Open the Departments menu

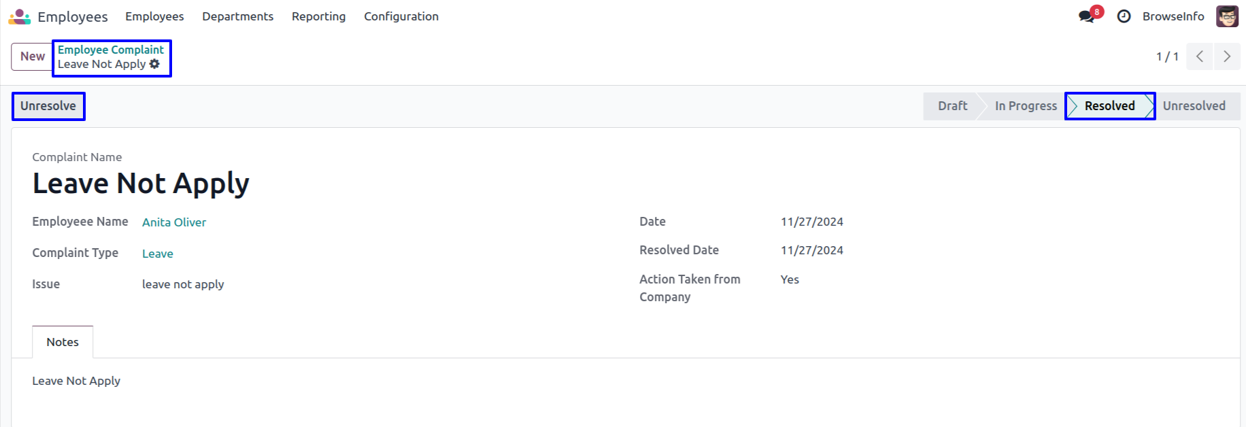click(237, 16)
